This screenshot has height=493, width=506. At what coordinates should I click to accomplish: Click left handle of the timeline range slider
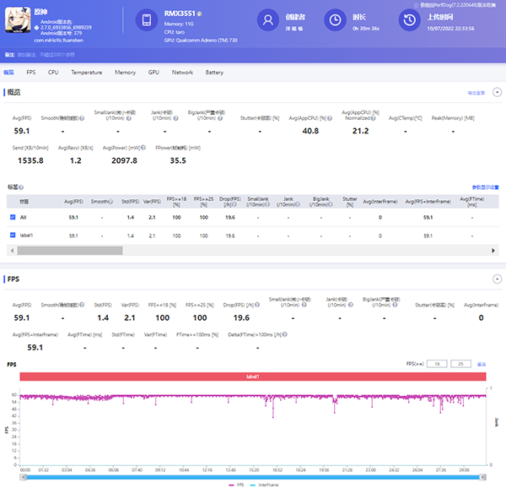(23, 477)
